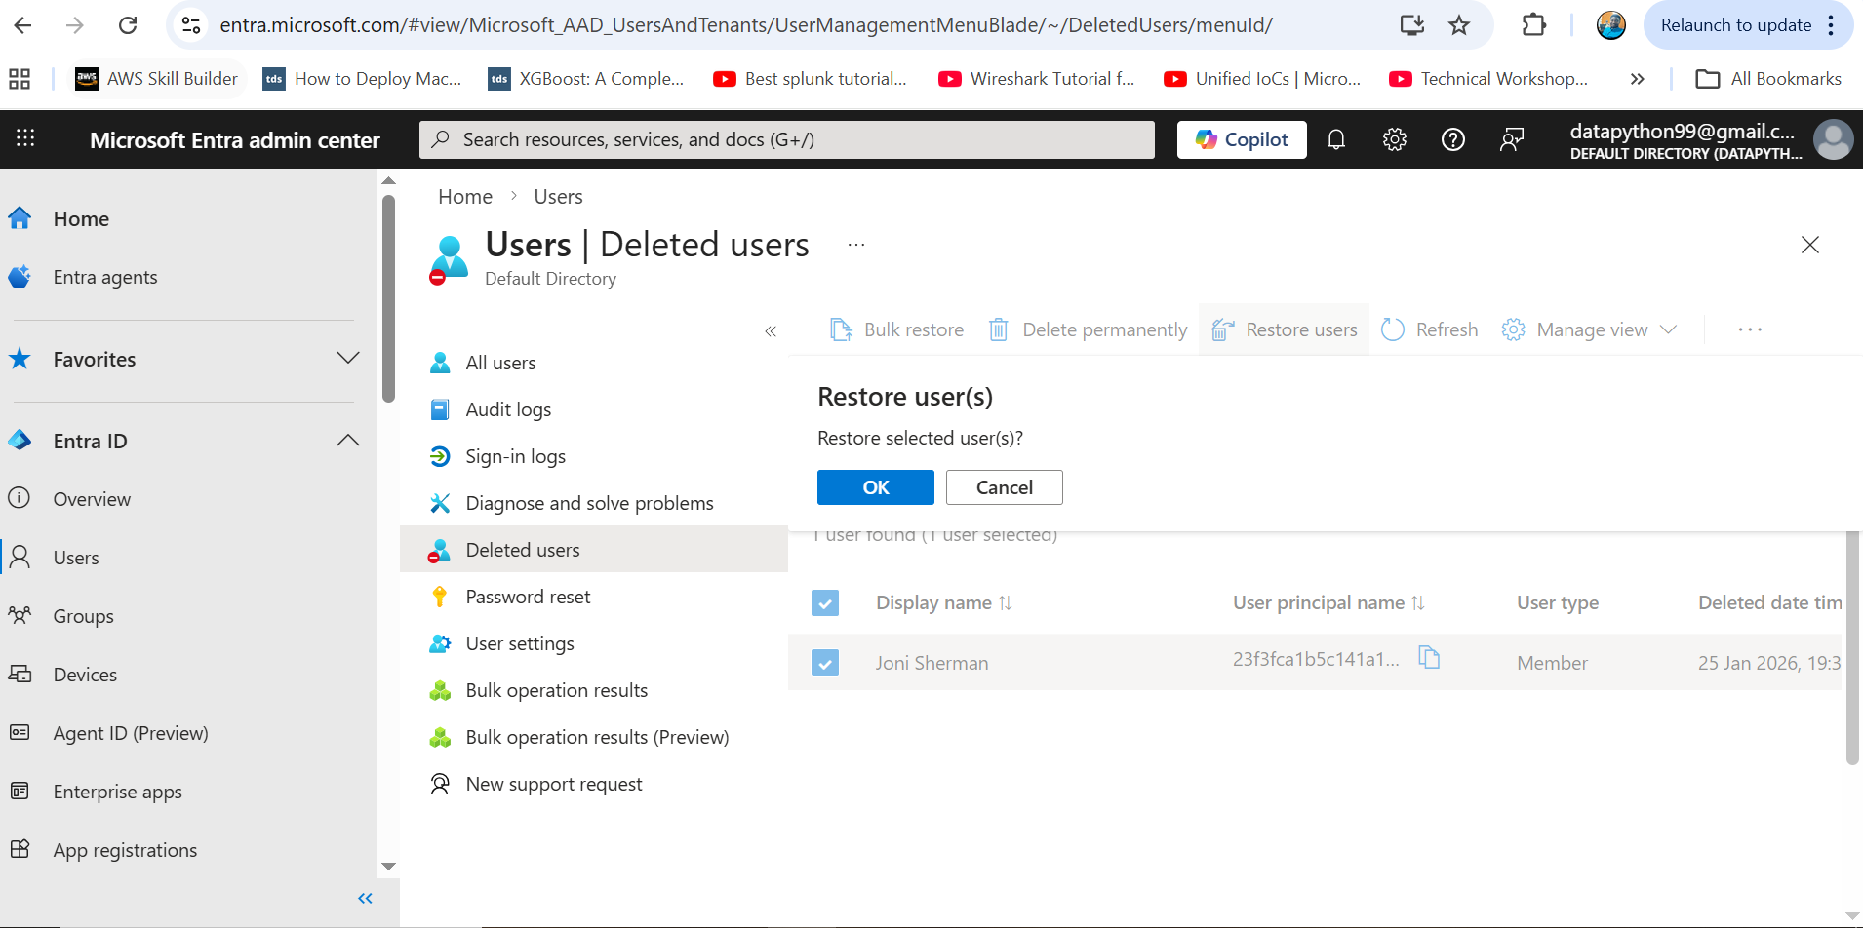
Task: Click Restore users in the toolbar
Action: pyautogui.click(x=1284, y=329)
